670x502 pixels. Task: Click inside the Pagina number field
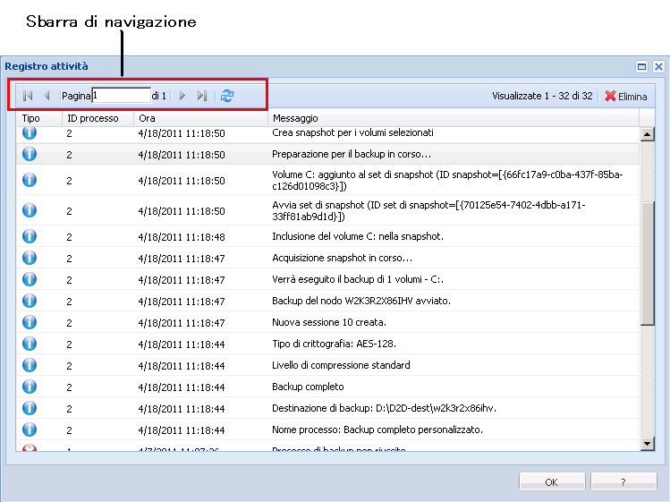coord(121,95)
